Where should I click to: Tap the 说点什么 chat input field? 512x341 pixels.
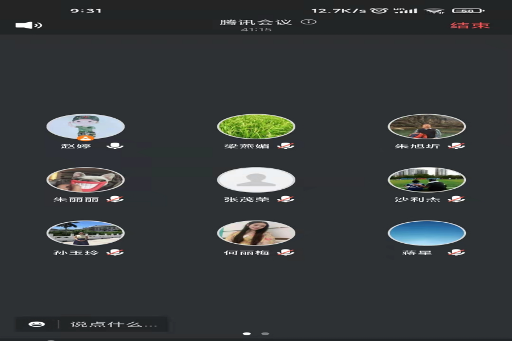pos(114,324)
